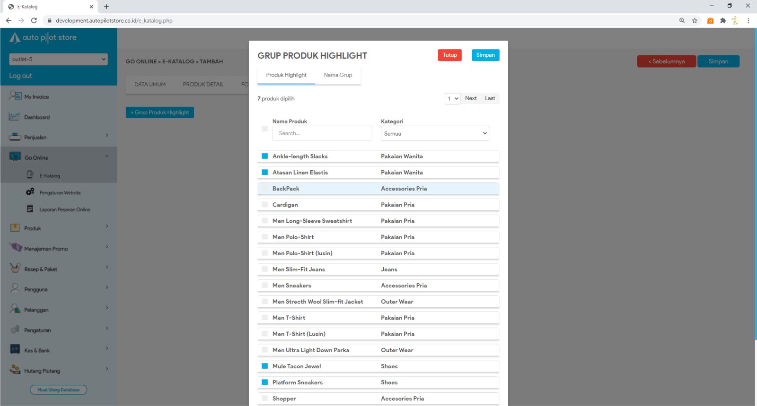Open the page number dropdown
The image size is (757, 406).
452,98
